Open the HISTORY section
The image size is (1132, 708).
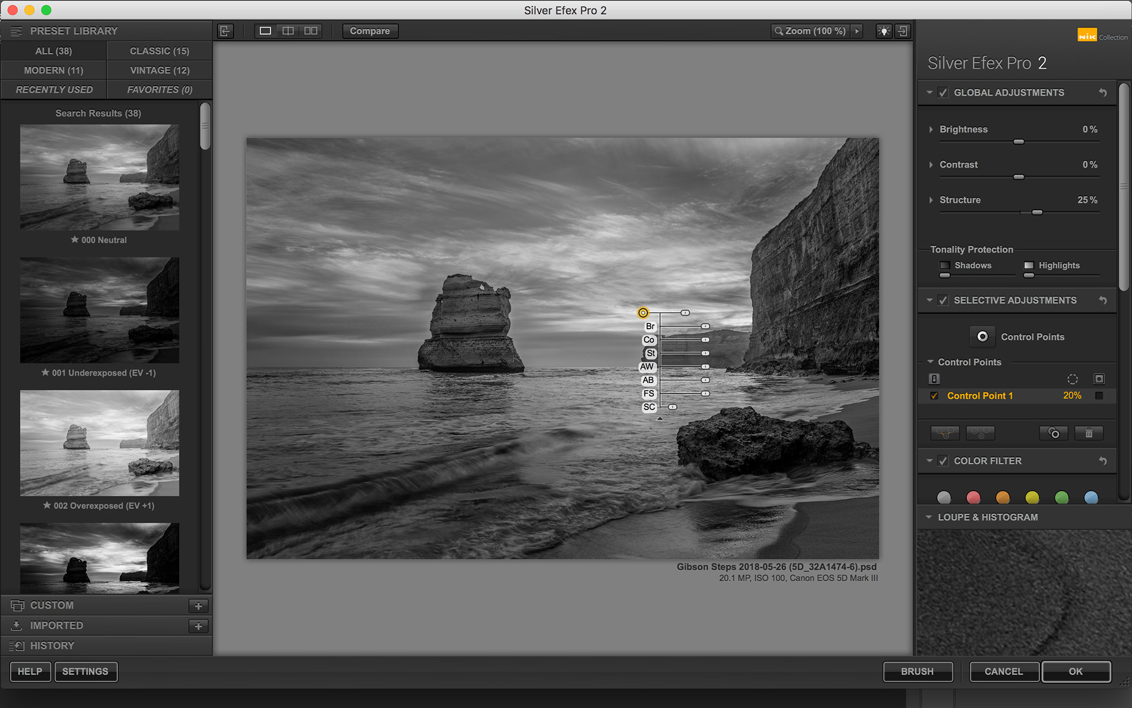point(52,646)
